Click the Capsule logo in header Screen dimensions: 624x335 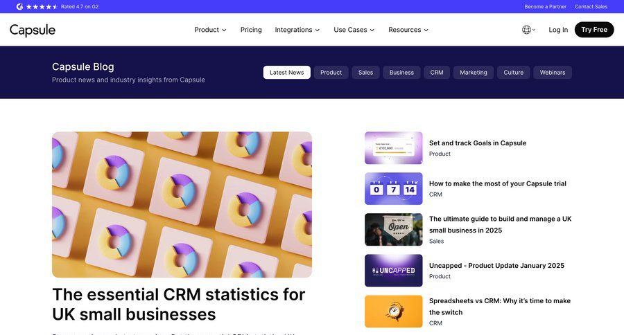click(x=33, y=30)
